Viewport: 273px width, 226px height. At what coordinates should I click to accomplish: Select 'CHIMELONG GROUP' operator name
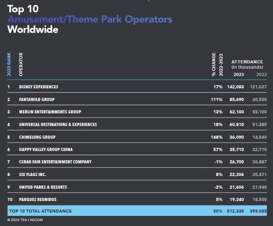click(37, 137)
